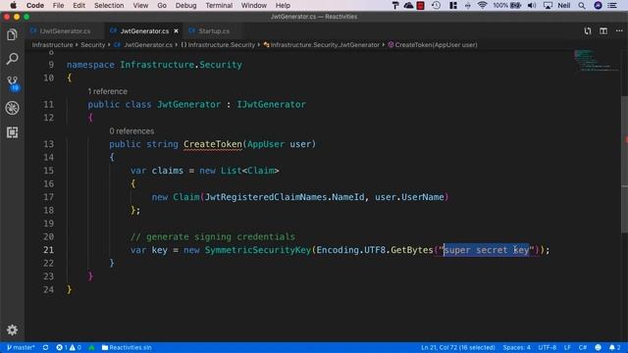Image resolution: width=628 pixels, height=353 pixels.
Task: Change indentation via Spaces: 4
Action: (517, 347)
